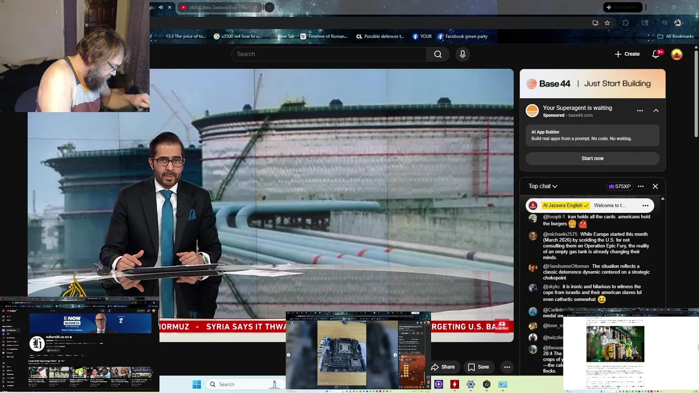Collapse the sponsored ad chevron
Screen dimensions: 699x393
656,111
